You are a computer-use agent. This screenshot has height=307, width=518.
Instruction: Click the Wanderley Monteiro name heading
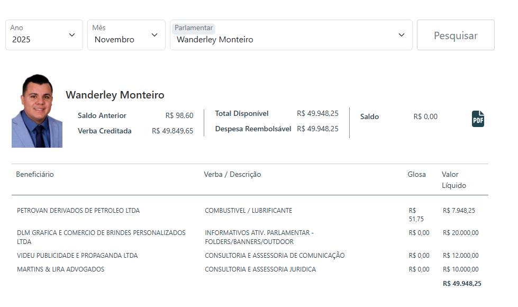pyautogui.click(x=115, y=95)
